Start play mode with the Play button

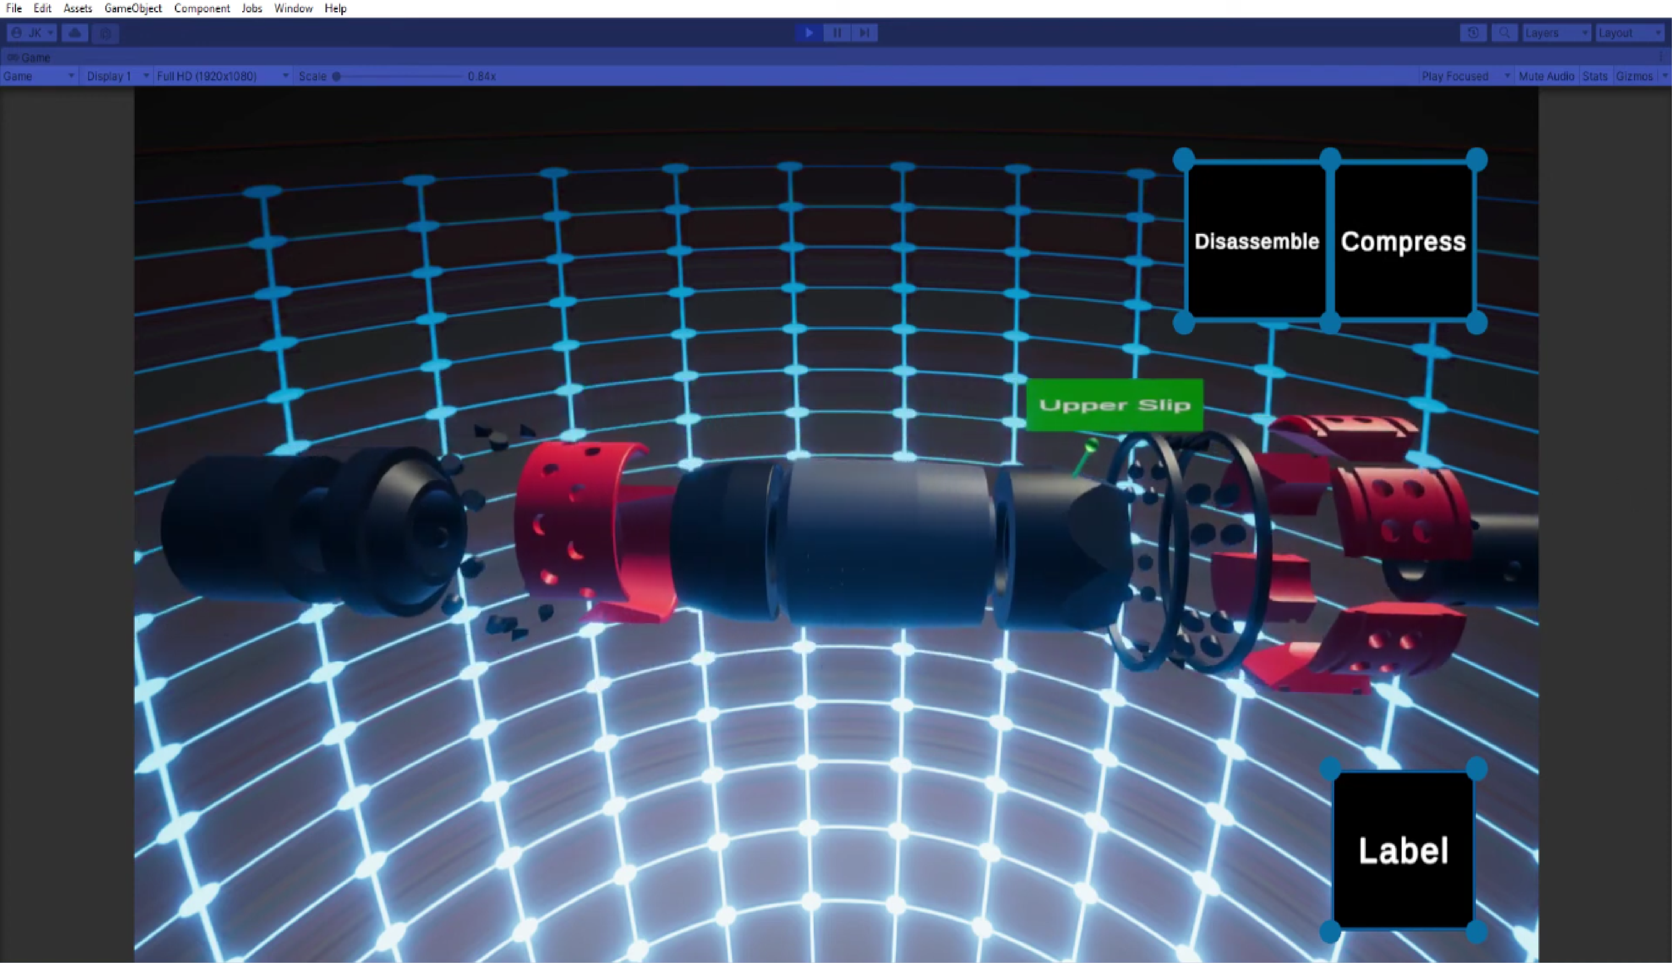coord(808,32)
